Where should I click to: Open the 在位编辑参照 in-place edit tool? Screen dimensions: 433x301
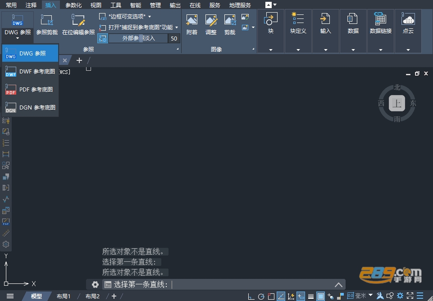(x=78, y=25)
